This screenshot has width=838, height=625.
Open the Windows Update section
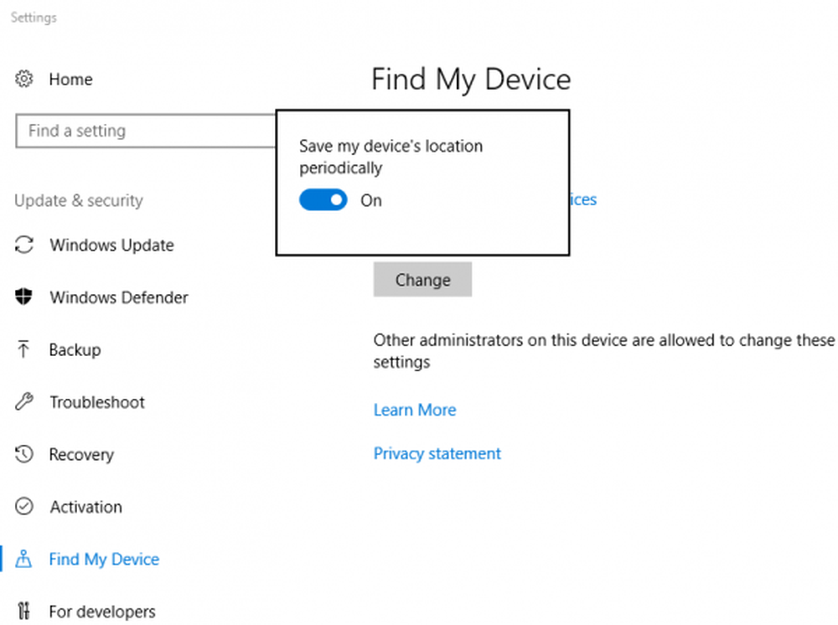[x=111, y=245]
